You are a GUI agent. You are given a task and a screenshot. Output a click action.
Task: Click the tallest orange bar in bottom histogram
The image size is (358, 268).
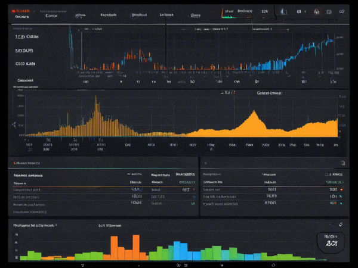[136, 248]
